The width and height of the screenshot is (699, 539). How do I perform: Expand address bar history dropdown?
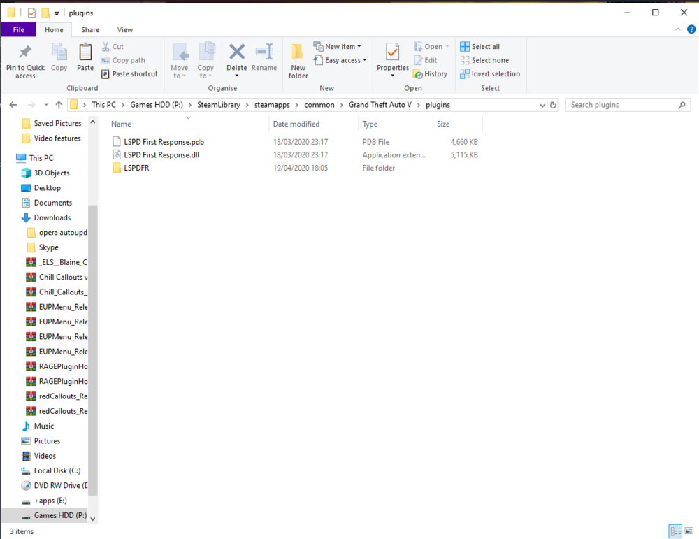542,106
